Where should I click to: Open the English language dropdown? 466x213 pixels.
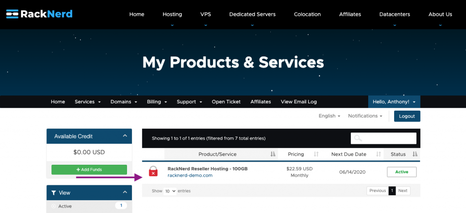tap(329, 116)
